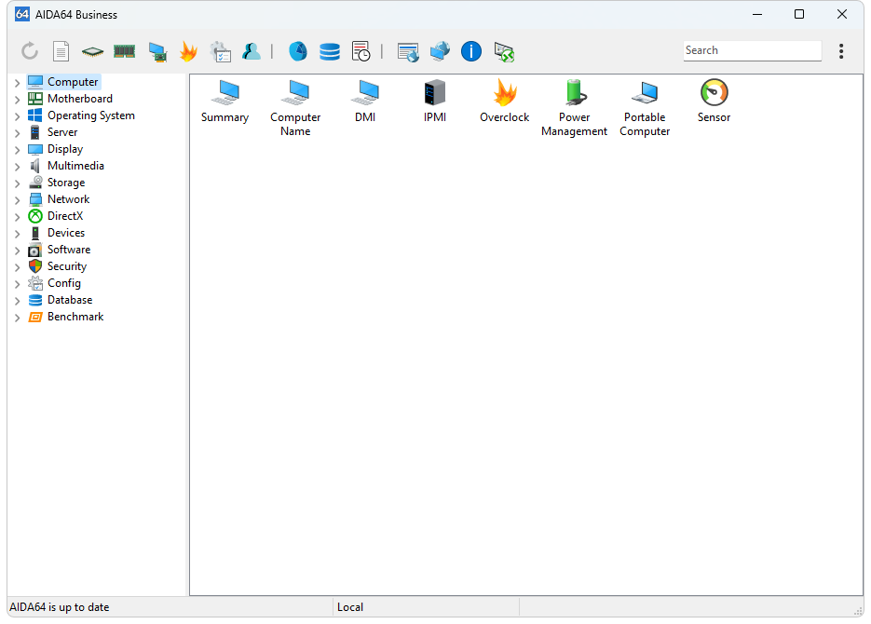Click the refresh arrow toolbar button
The height and width of the screenshot is (624, 871).
click(x=30, y=52)
